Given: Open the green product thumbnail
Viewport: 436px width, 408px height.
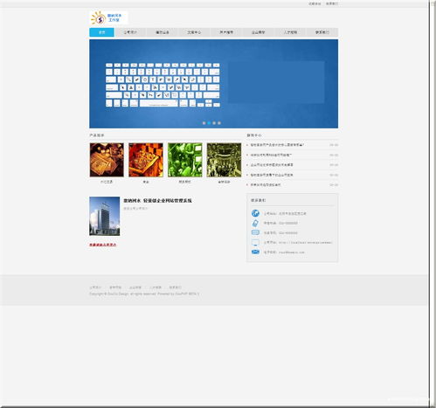Looking at the screenshot, I should click(185, 160).
